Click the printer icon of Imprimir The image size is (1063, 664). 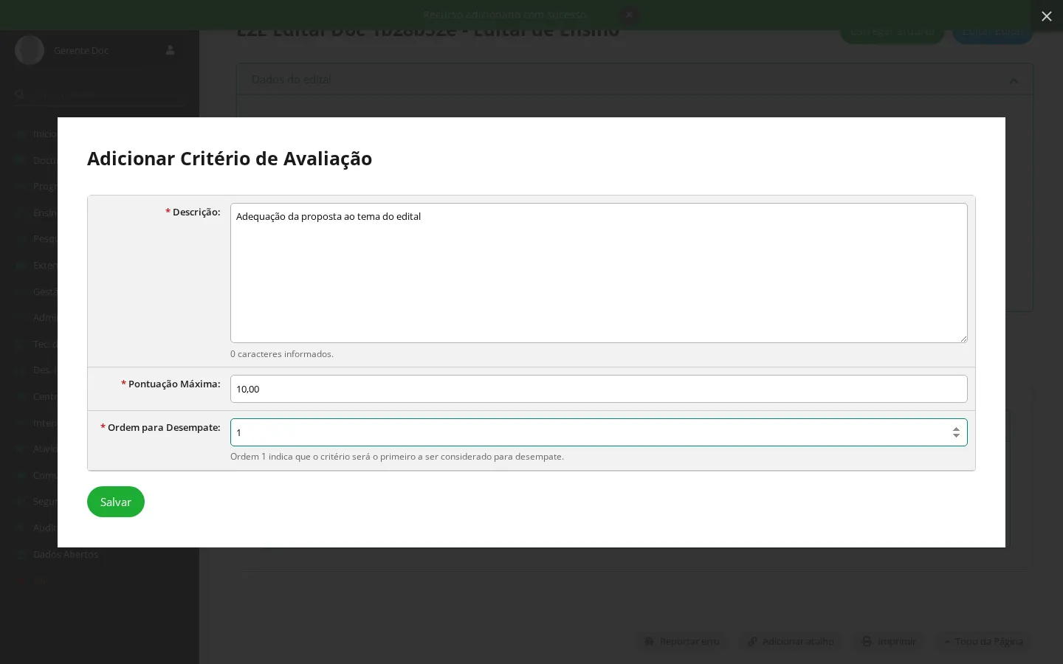pos(867,641)
